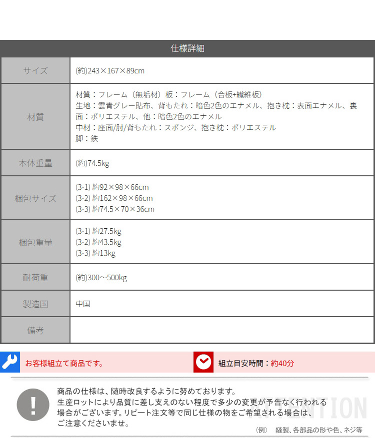Click the 脚:鉄 material line
The width and height of the screenshot is (375, 438).
(x=87, y=139)
